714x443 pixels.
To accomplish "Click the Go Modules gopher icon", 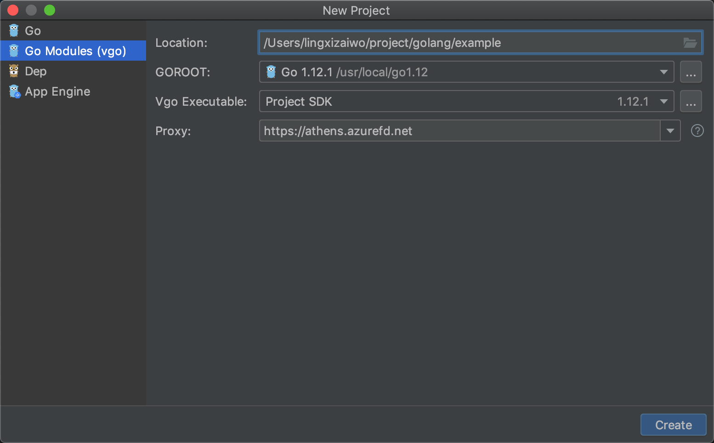I will [14, 51].
